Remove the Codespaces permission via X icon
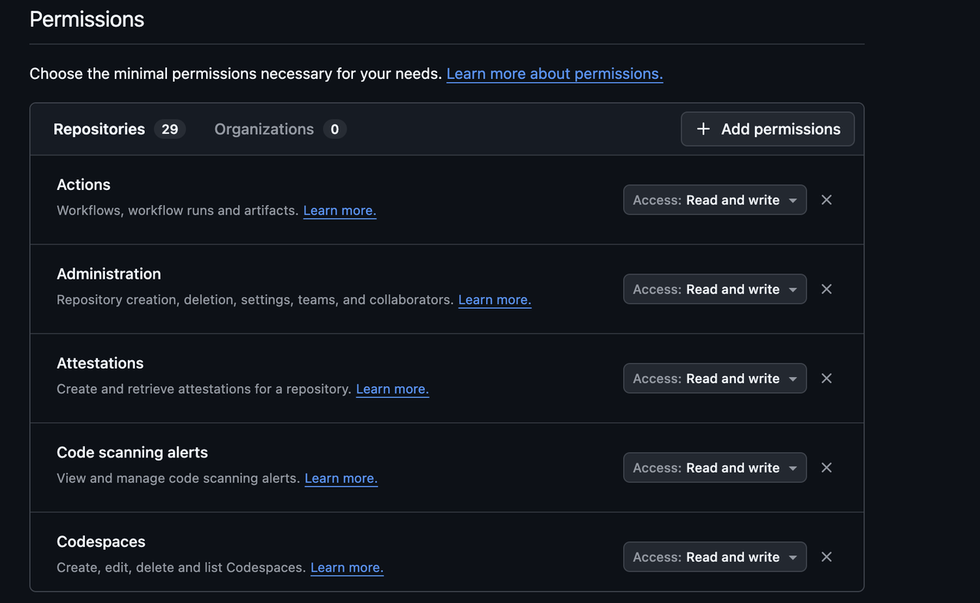Image resolution: width=980 pixels, height=603 pixels. [826, 556]
